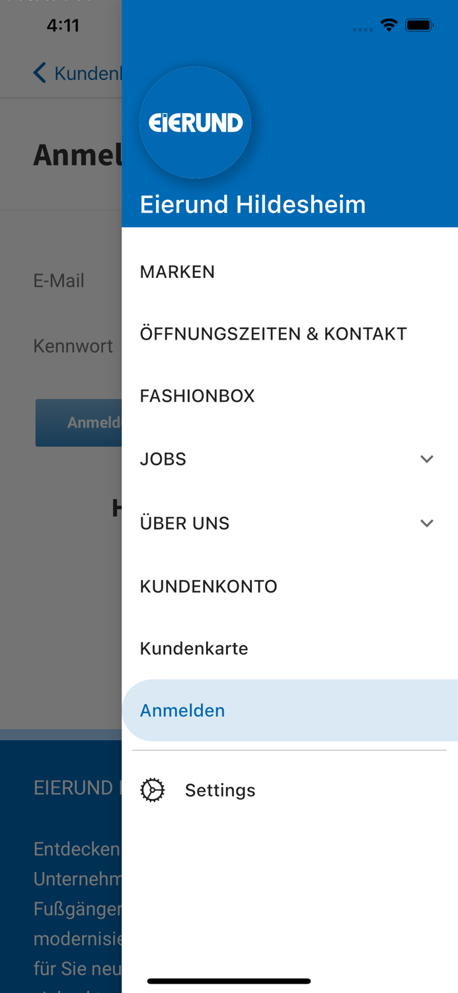Screen dimensions: 458x993
Task: Tap the highlighted Anmelden entry
Action: click(182, 710)
